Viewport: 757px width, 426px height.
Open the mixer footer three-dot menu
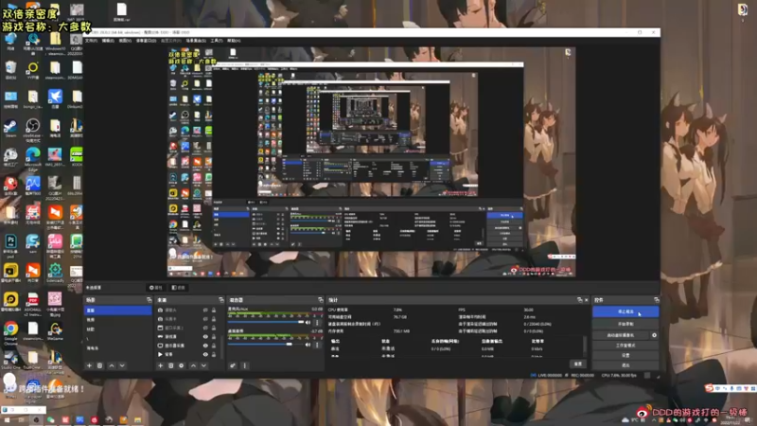pos(245,365)
